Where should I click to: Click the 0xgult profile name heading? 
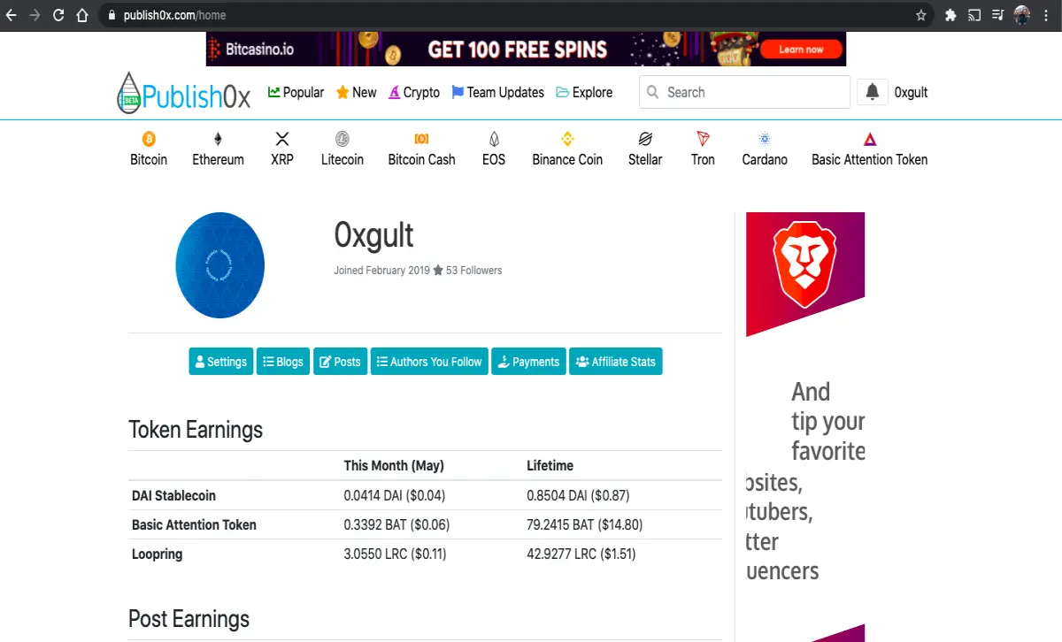tap(373, 234)
